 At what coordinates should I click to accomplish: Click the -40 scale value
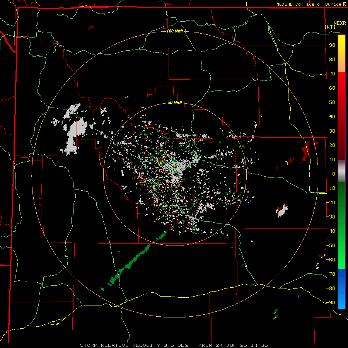click(331, 231)
